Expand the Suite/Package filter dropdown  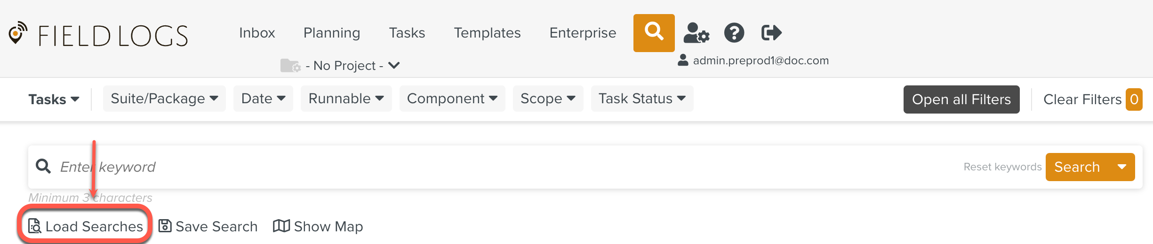pos(164,99)
